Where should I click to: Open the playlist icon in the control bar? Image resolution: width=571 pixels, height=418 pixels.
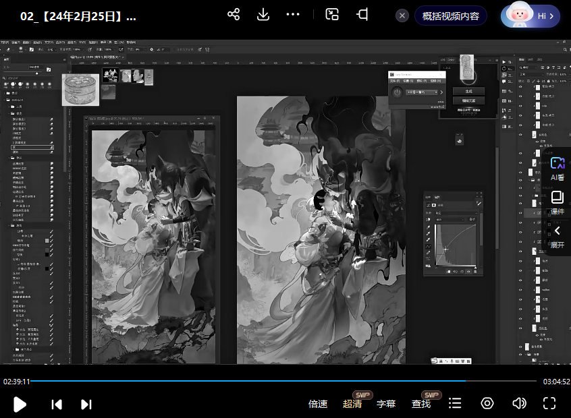tap(456, 403)
